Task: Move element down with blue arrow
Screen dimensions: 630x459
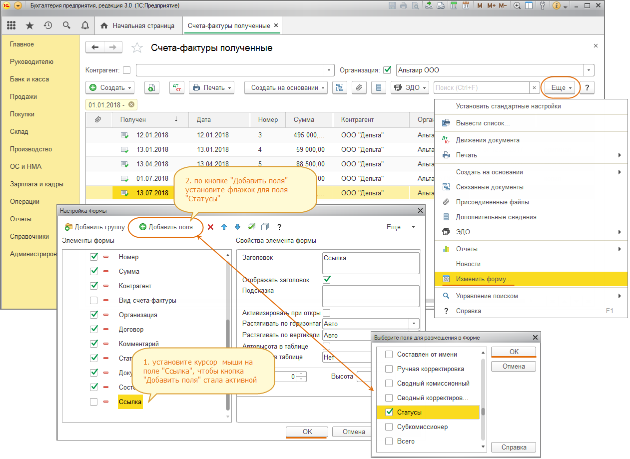Action: [x=237, y=227]
